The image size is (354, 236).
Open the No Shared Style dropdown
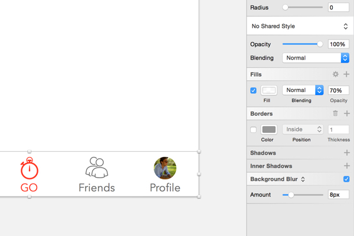[x=300, y=26]
